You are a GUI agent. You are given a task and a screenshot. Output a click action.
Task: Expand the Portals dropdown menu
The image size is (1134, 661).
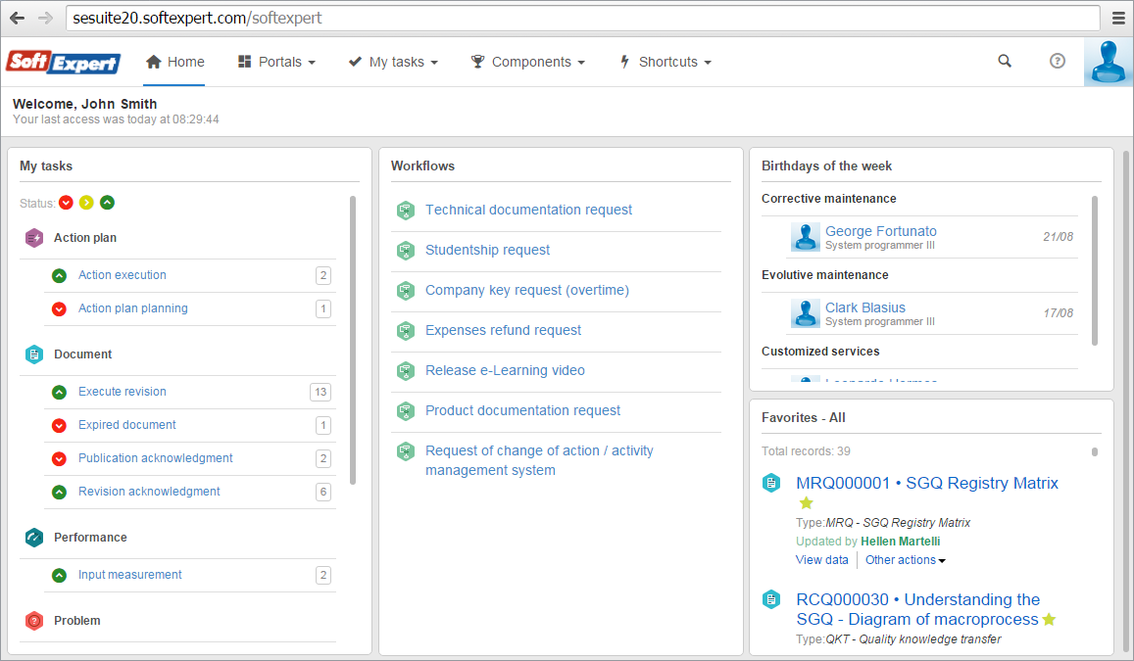[x=277, y=62]
